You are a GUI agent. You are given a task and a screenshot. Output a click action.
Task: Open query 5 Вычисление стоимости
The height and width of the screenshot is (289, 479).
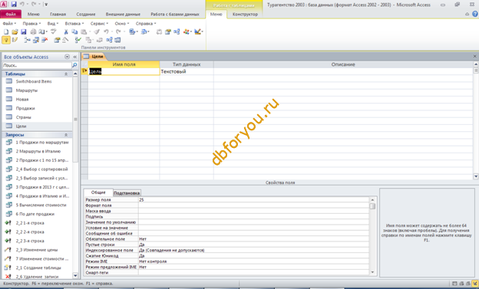pyautogui.click(x=41, y=205)
